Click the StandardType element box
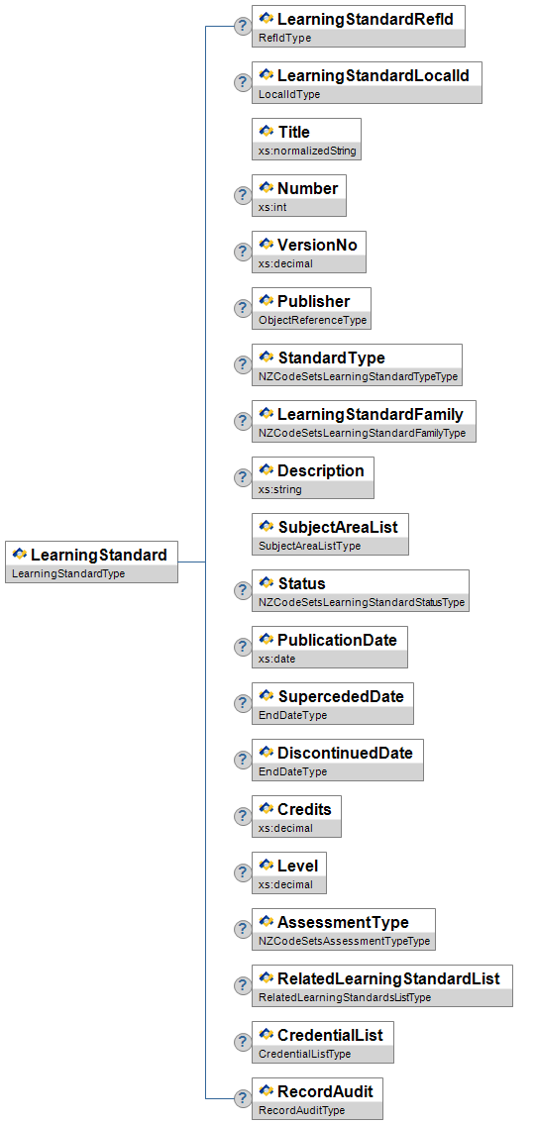The width and height of the screenshot is (535, 1124). (357, 364)
